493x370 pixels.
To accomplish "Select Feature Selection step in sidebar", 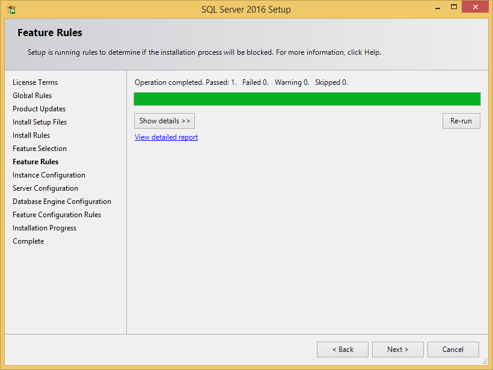I will coord(40,149).
